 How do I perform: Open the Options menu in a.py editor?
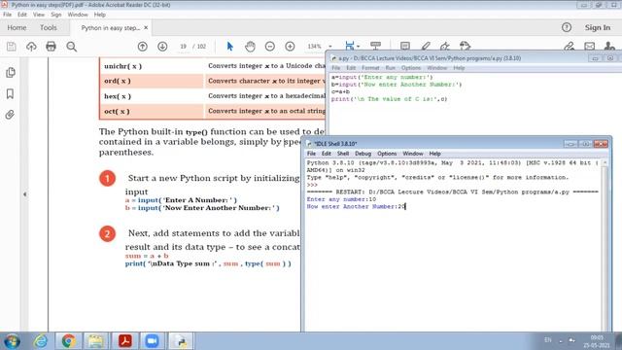point(410,68)
